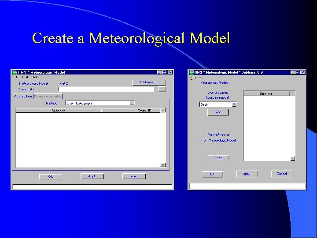Click scroll down arrow in Meteorologic Model table
Image resolution: width=317 pixels, height=238 pixels.
click(x=163, y=165)
